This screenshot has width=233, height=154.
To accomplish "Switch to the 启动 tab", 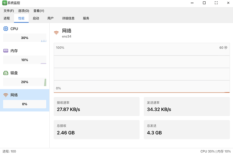I will (36, 18).
